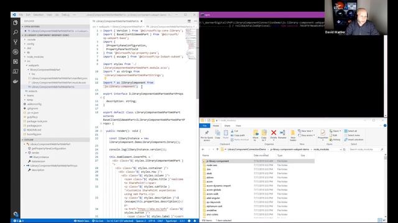Viewport: 398px width, 223px height.
Task: Click Select all in File Explorer ribbon
Action: click(x=351, y=131)
